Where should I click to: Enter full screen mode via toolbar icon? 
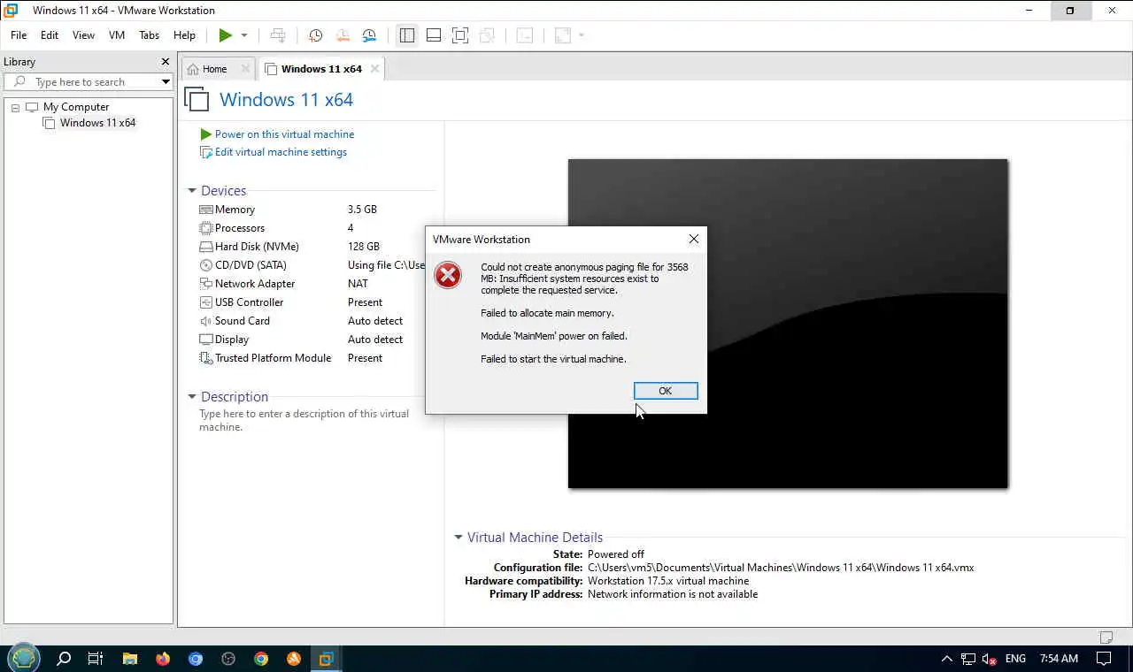point(460,35)
